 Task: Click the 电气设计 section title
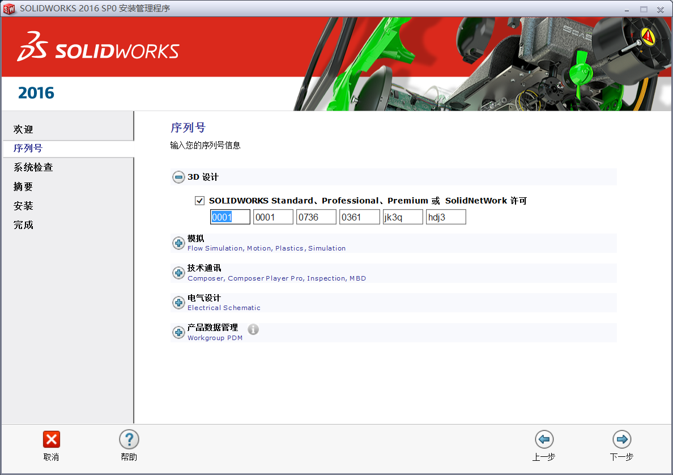pos(205,298)
